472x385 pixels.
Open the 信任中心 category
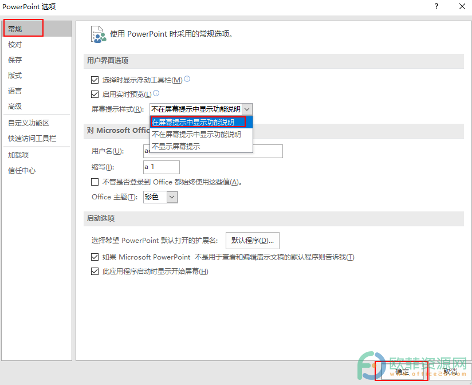click(37, 170)
